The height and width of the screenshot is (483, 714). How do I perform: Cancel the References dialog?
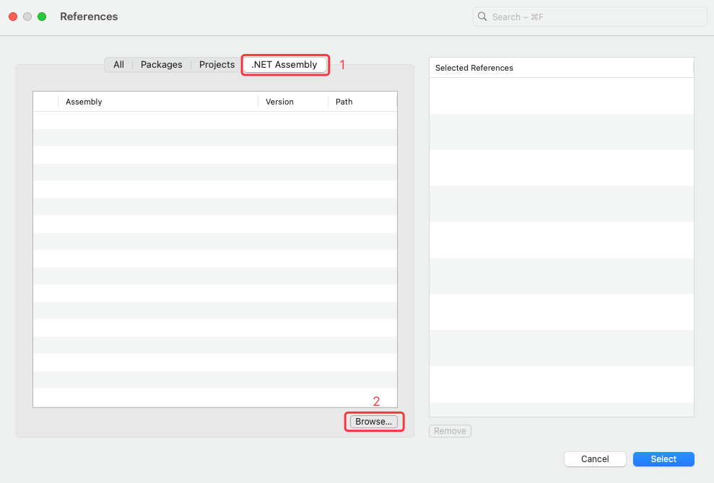pyautogui.click(x=595, y=459)
